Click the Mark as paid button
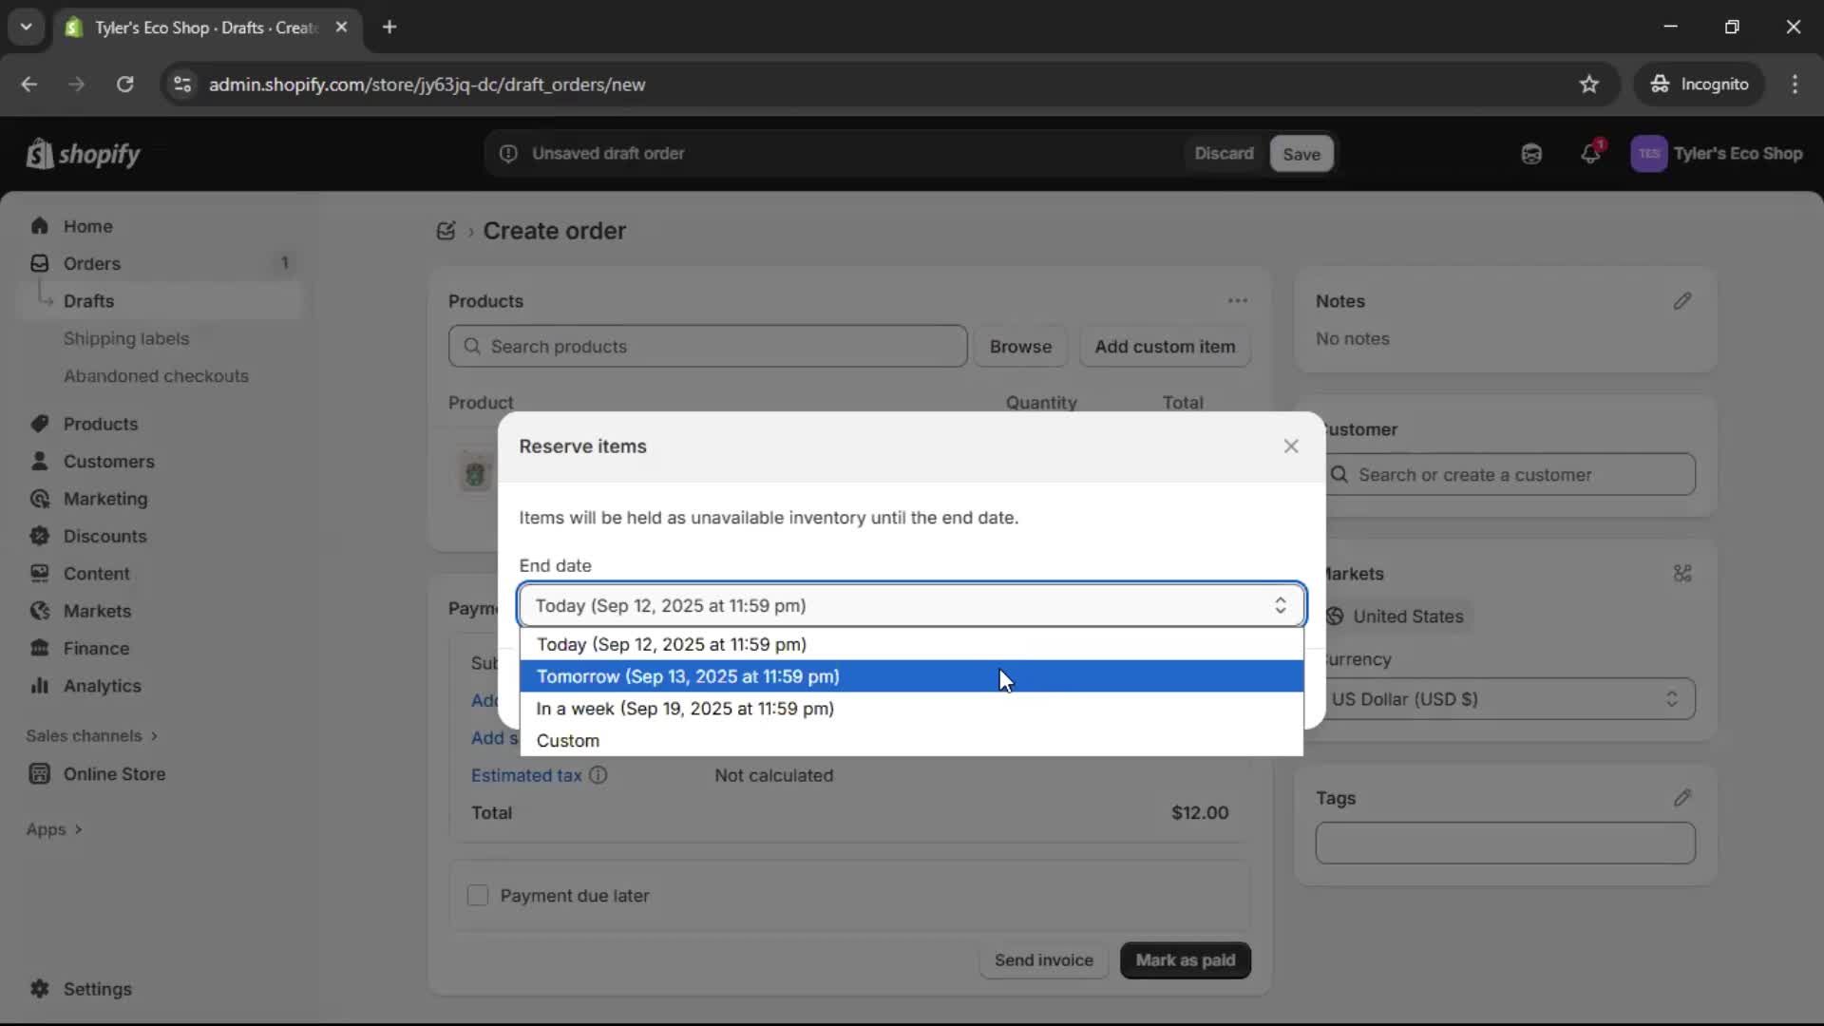The height and width of the screenshot is (1026, 1824). pyautogui.click(x=1185, y=960)
